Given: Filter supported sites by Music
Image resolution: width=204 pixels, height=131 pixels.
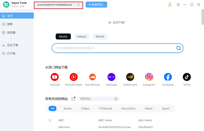Looking at the screenshot, I should click(68, 109).
